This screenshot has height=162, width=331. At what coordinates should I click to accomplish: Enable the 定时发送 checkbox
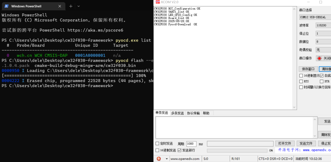click(x=157, y=144)
